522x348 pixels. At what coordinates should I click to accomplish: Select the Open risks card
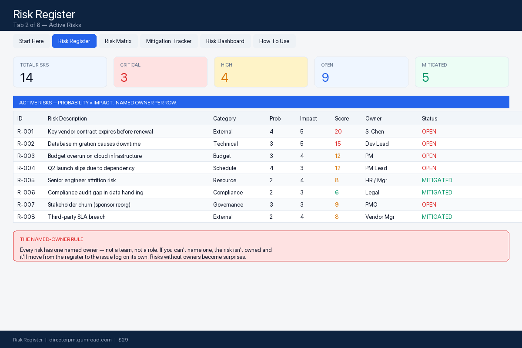(x=361, y=72)
